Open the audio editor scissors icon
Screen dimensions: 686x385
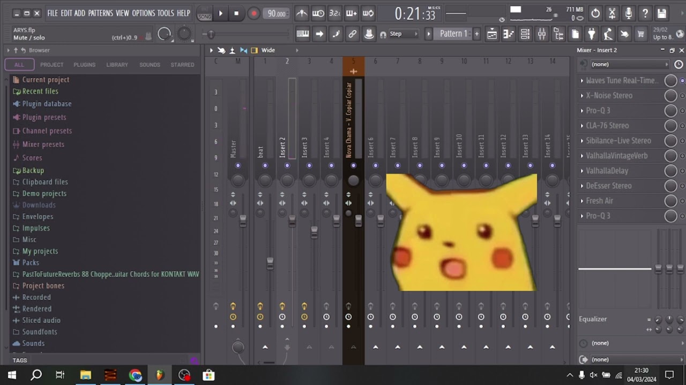click(612, 13)
